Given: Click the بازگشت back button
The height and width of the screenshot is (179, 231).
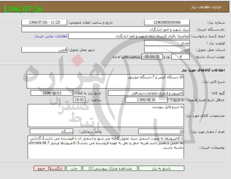Looking at the screenshot, I should pyautogui.click(x=56, y=168).
